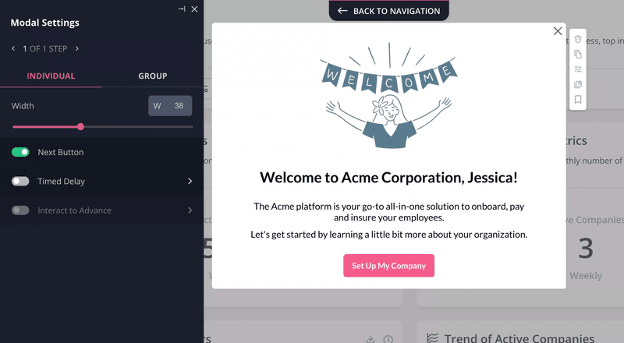Enable the Timed Delay toggle
The width and height of the screenshot is (624, 343).
click(x=20, y=182)
